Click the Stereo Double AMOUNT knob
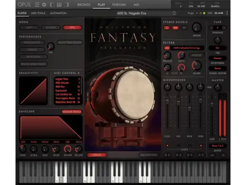 pyautogui.click(x=196, y=27)
